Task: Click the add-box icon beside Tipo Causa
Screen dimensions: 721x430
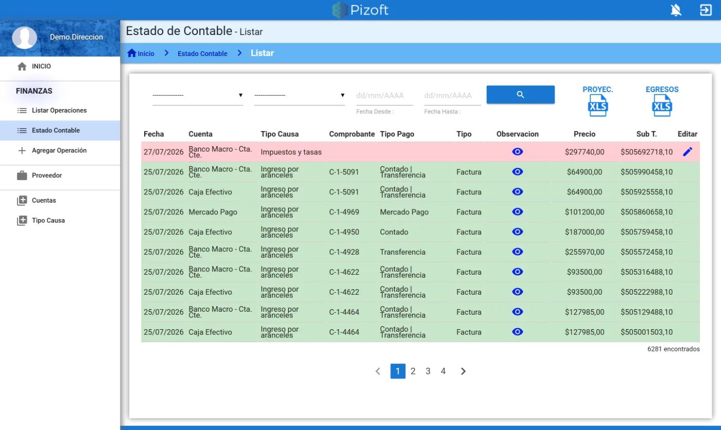Action: pos(22,221)
